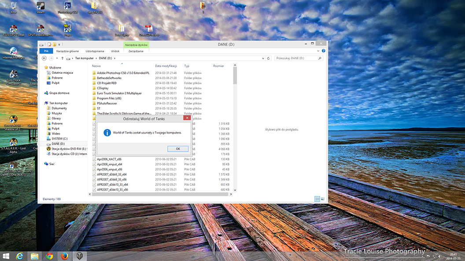The width and height of the screenshot is (465, 261).
Task: Select Dokumenty under Ten komputer
Action: click(57, 108)
